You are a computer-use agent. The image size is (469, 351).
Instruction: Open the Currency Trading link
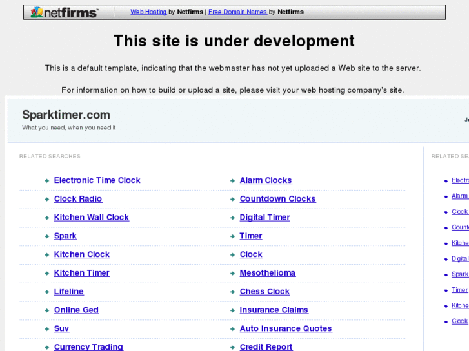[88, 347]
